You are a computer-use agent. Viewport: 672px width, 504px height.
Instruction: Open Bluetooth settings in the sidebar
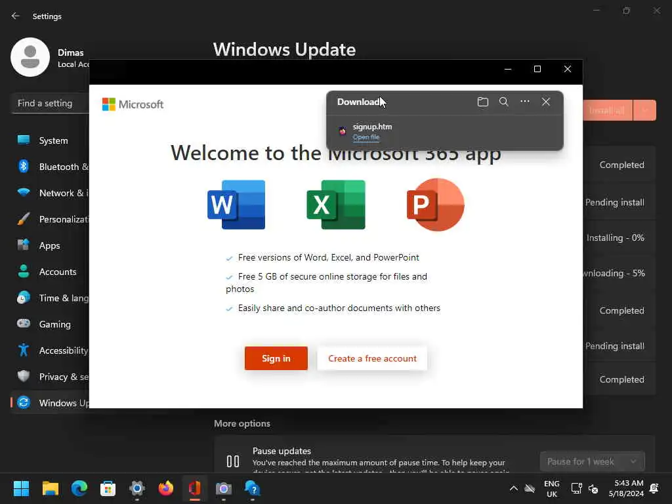point(50,167)
